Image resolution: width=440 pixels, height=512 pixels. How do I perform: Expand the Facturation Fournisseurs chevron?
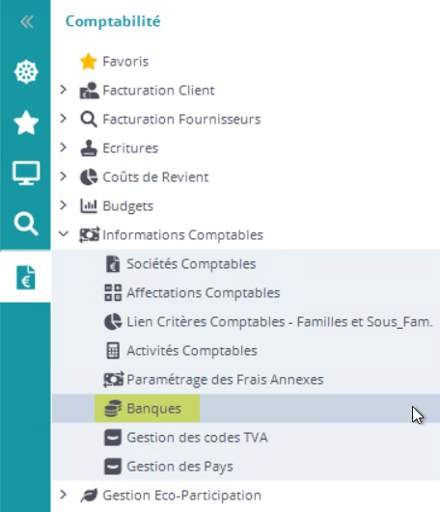coord(63,119)
